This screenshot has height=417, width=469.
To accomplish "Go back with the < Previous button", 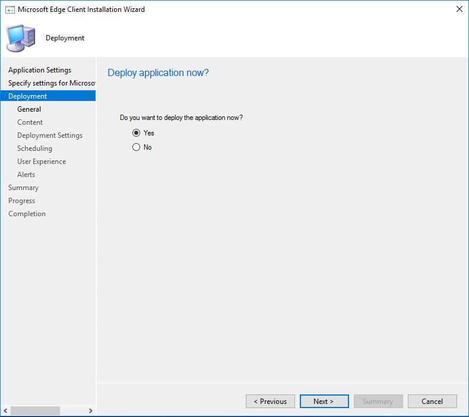I will (270, 401).
